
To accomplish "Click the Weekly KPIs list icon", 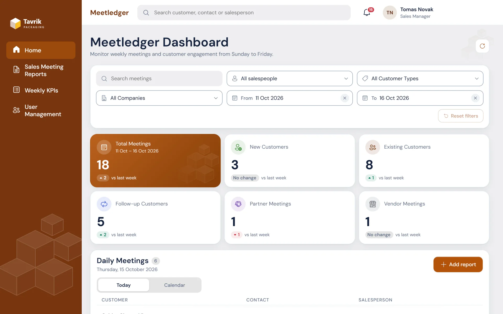I will pyautogui.click(x=16, y=90).
